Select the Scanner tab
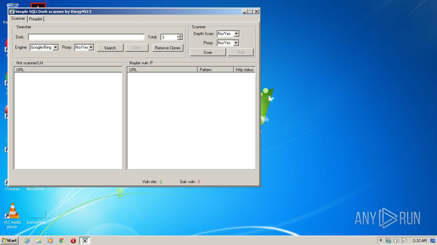 pos(18,18)
